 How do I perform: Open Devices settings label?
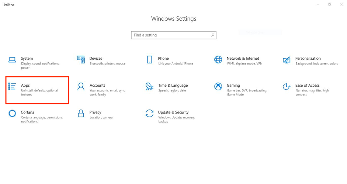click(x=96, y=59)
